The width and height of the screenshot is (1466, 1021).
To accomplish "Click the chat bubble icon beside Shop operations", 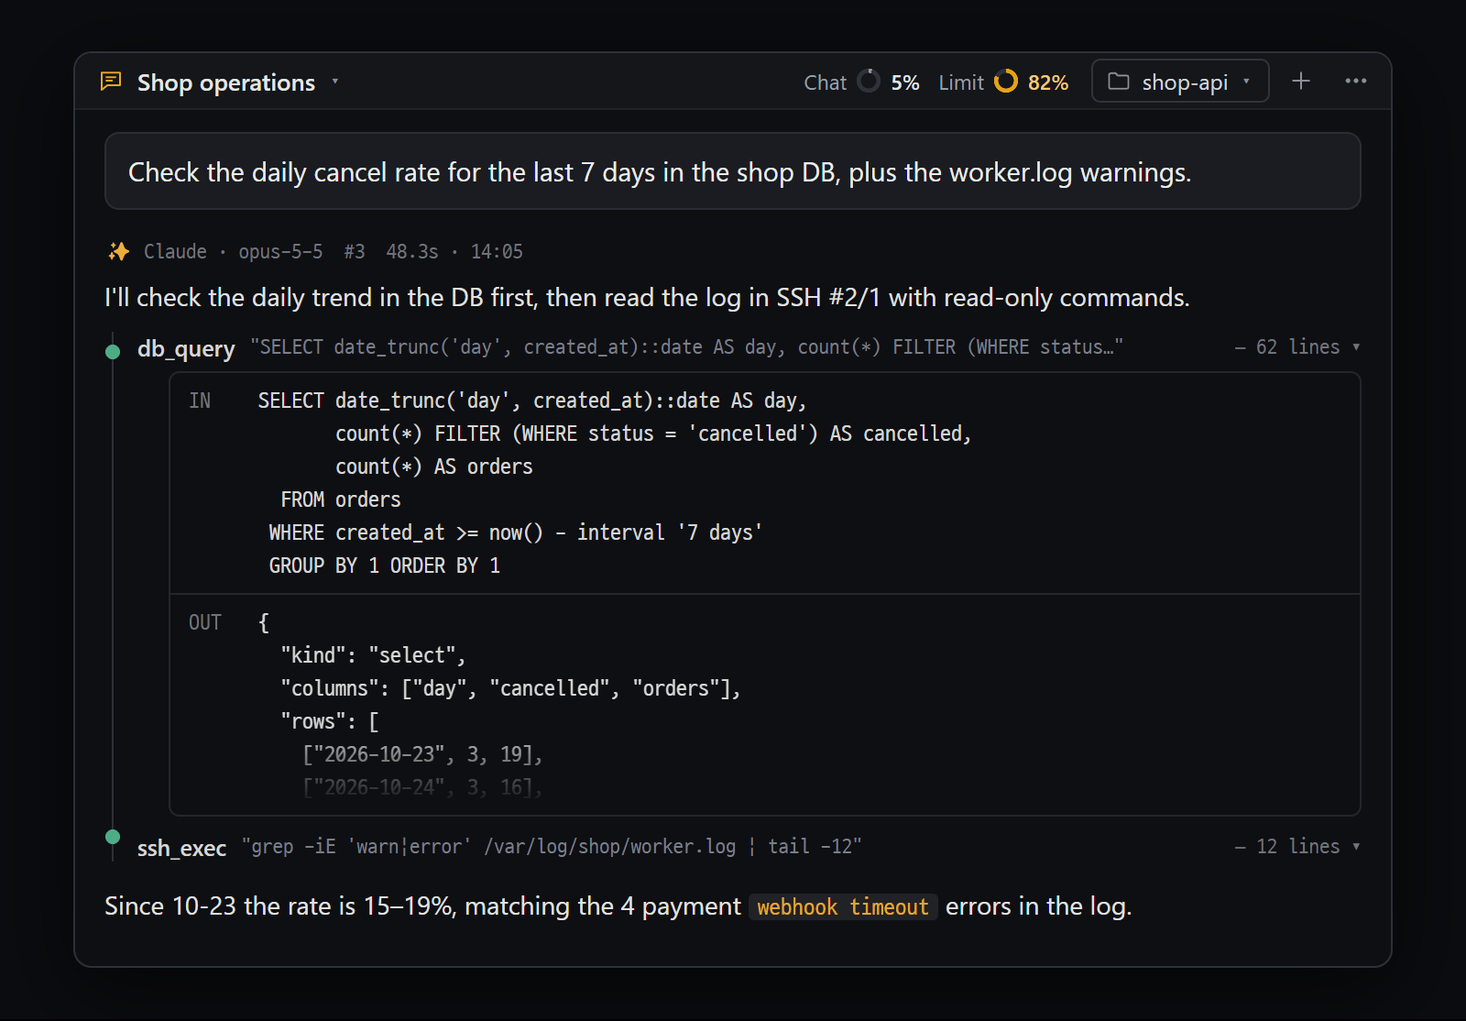I will pos(111,82).
